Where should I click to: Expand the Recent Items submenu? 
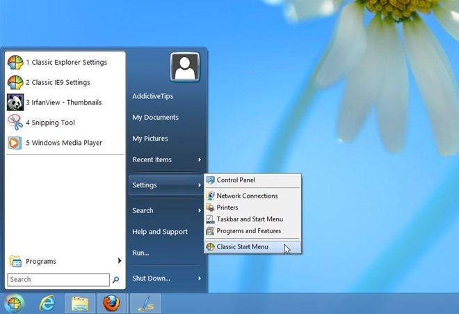tap(166, 159)
